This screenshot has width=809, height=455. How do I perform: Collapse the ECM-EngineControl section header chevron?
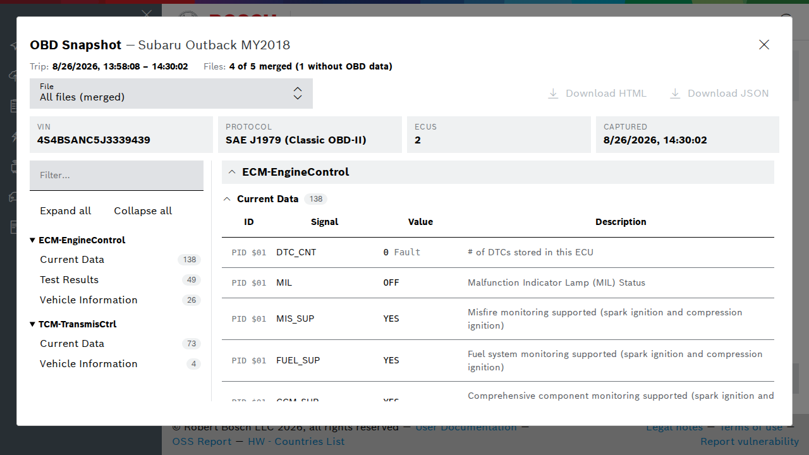pos(231,172)
